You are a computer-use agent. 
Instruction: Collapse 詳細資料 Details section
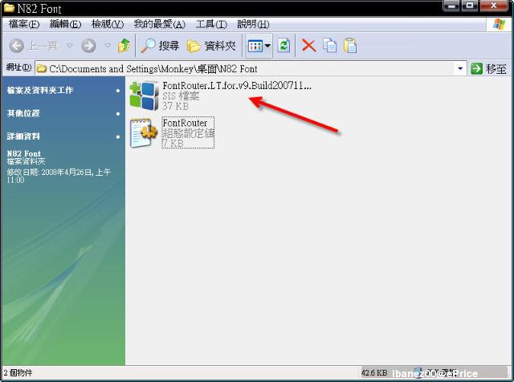pyautogui.click(x=63, y=136)
